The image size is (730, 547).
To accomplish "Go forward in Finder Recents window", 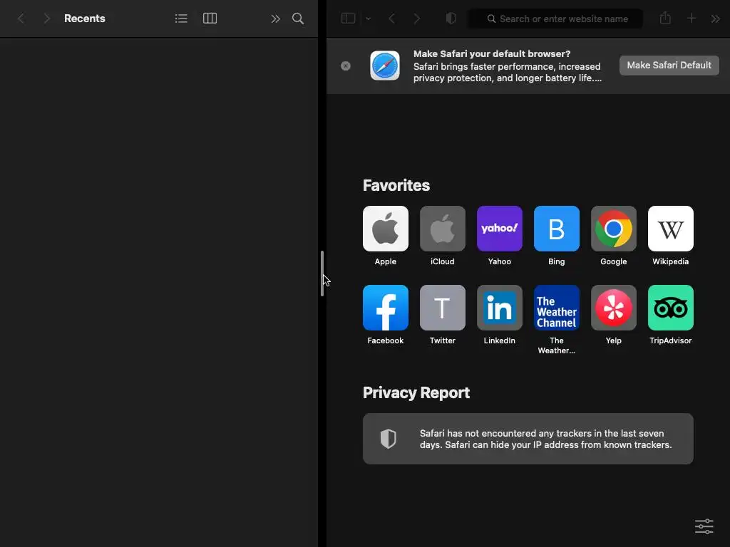I will pyautogui.click(x=46, y=19).
